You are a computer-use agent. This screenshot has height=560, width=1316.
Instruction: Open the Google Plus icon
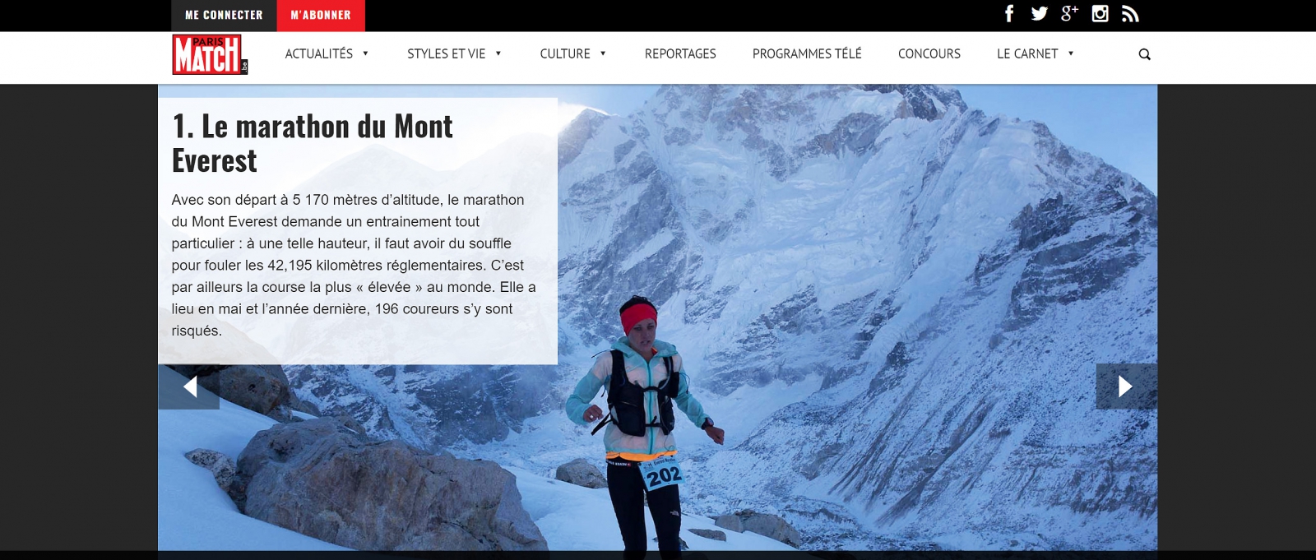click(1069, 13)
